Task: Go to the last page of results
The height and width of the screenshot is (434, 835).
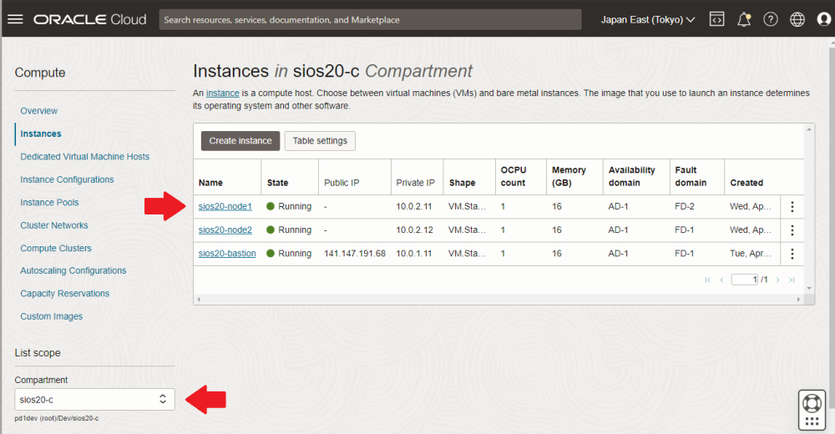Action: coord(792,280)
